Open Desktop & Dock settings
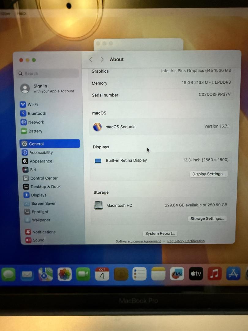Viewport: 248px width, 331px height. pos(42,187)
